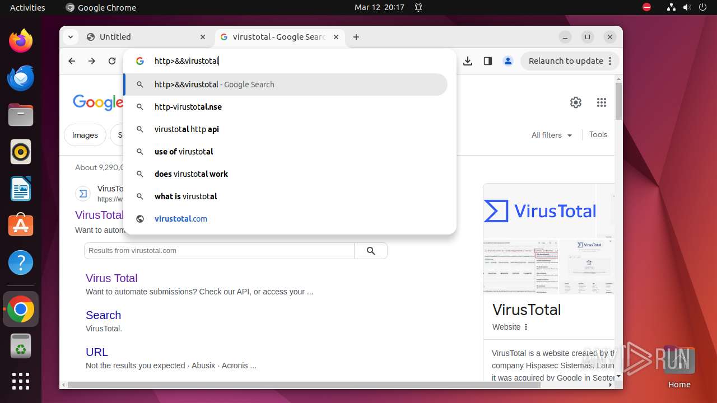Screen dimensions: 717x403
Task: Click the Google Chrome dock icon
Action: (x=21, y=309)
